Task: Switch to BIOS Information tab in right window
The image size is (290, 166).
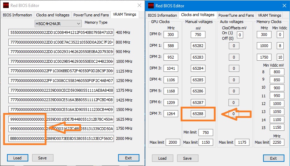Action: pos(162,15)
